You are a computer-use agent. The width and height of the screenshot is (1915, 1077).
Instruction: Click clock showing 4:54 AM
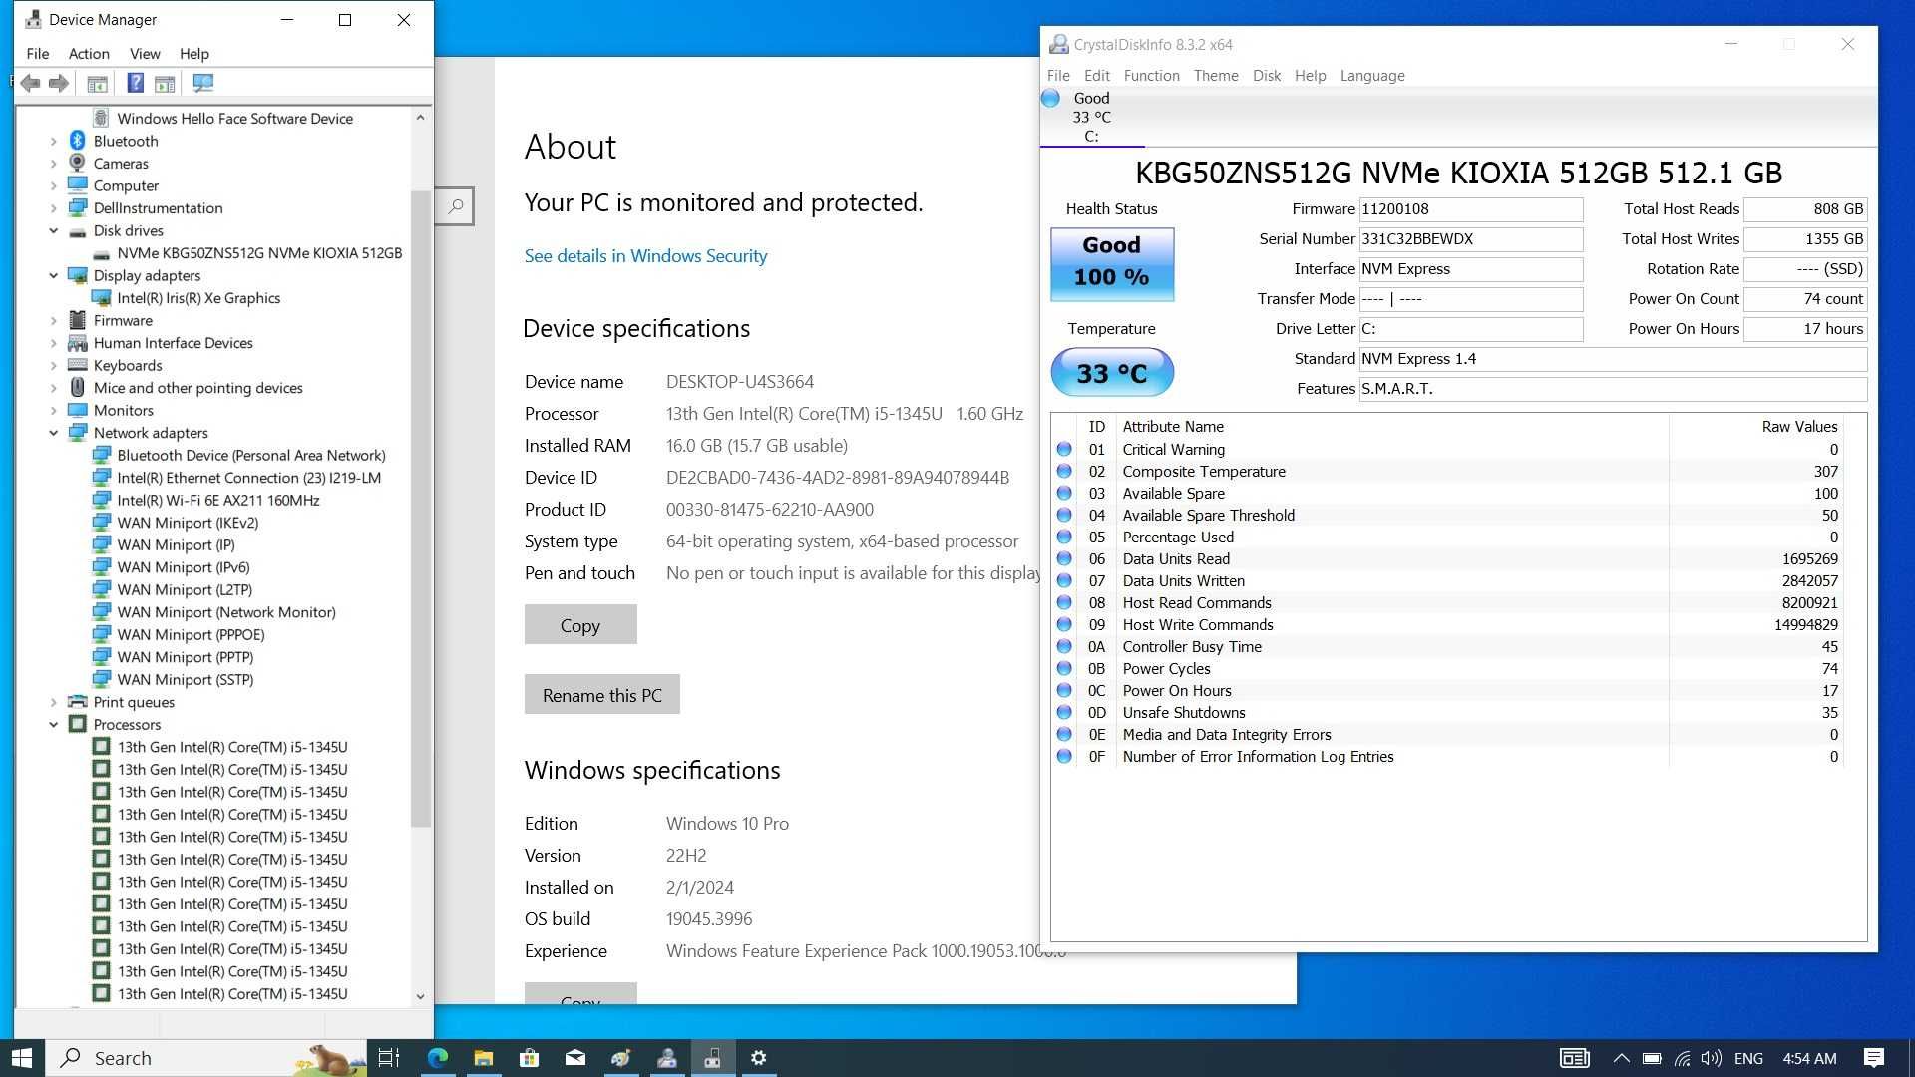pos(1809,1058)
